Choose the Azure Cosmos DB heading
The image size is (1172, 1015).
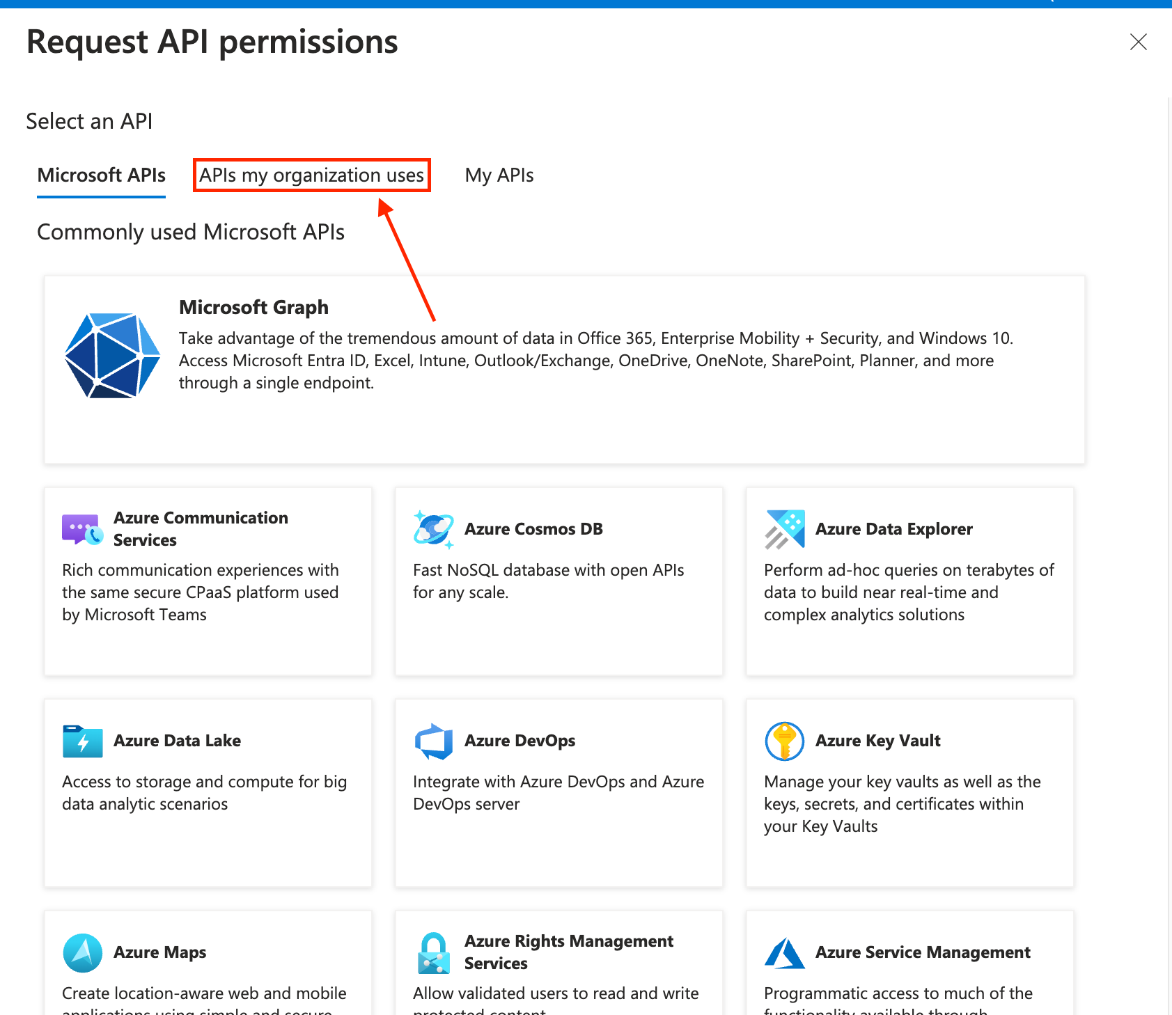533,529
